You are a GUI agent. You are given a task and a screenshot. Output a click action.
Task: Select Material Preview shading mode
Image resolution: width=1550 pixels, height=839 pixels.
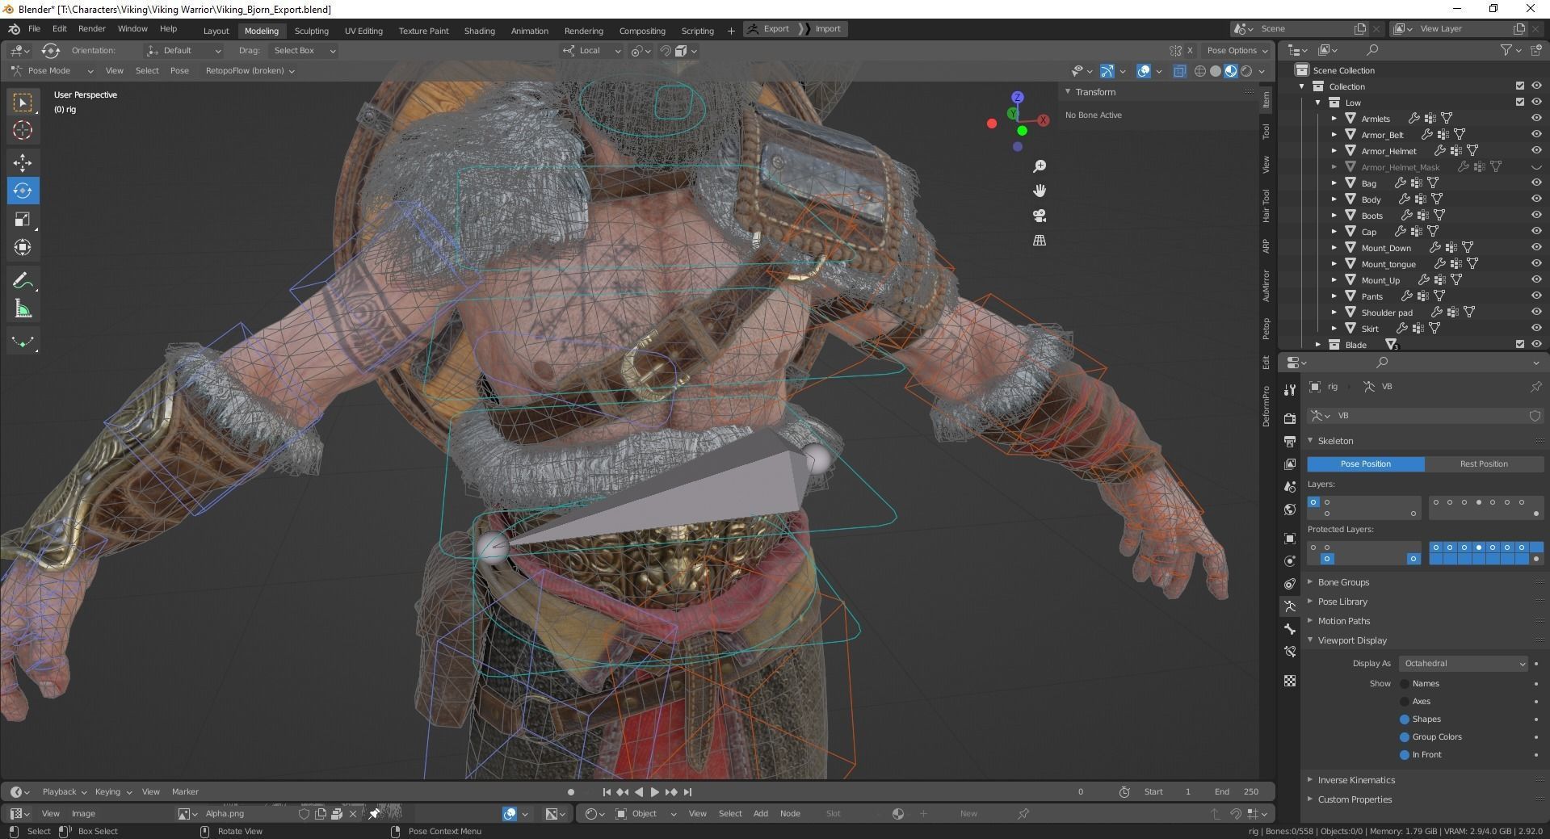click(x=1231, y=71)
